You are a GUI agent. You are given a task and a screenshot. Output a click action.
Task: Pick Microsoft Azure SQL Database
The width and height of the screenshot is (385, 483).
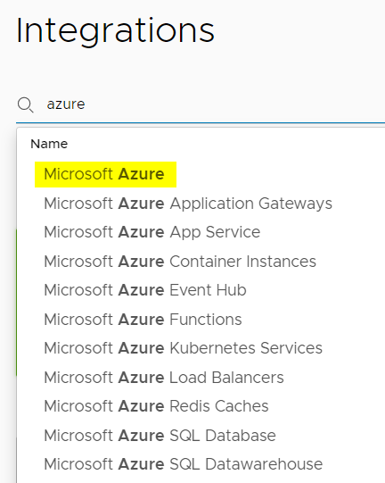click(160, 436)
